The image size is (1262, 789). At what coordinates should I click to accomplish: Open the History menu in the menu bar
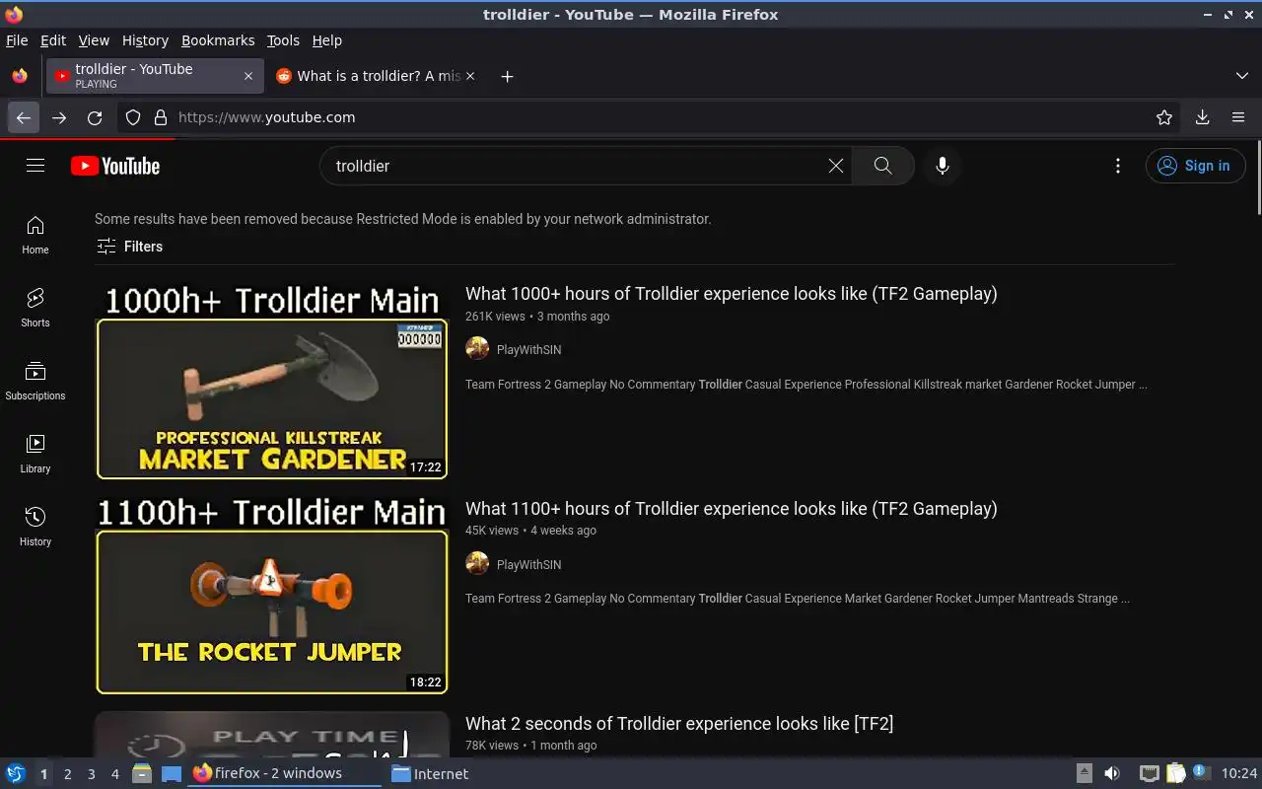point(145,40)
